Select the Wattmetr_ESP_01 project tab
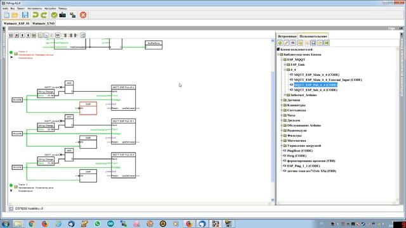The width and height of the screenshot is (406, 228). [16, 23]
